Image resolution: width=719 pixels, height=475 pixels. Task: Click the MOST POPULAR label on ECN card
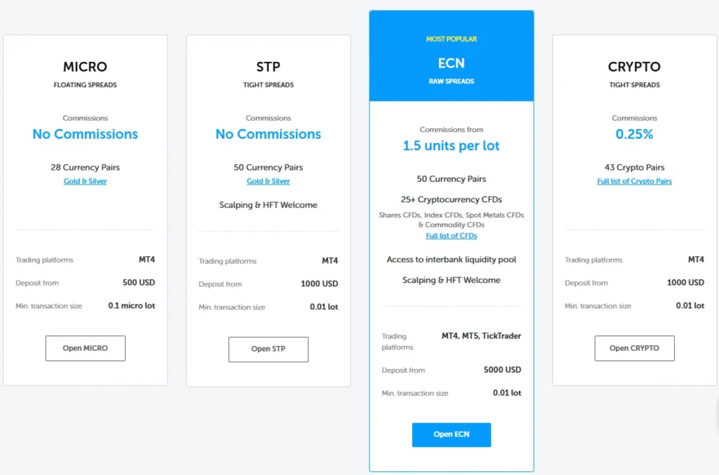tap(451, 39)
